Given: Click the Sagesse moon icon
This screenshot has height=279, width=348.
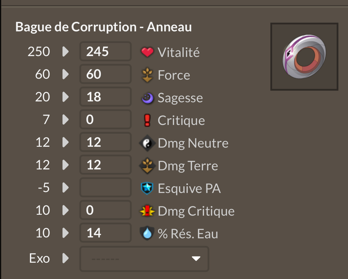Looking at the screenshot, I should coord(147,98).
